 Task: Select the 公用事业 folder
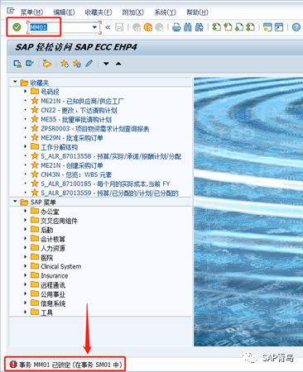[x=53, y=294]
